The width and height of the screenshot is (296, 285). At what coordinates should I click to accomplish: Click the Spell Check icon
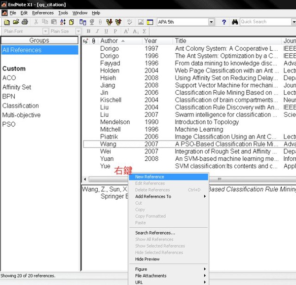[130, 22]
